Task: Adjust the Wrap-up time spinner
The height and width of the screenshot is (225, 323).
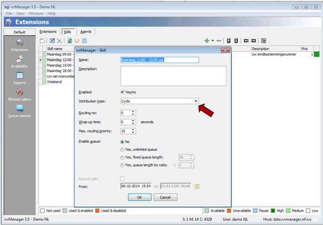Action: 133,122
